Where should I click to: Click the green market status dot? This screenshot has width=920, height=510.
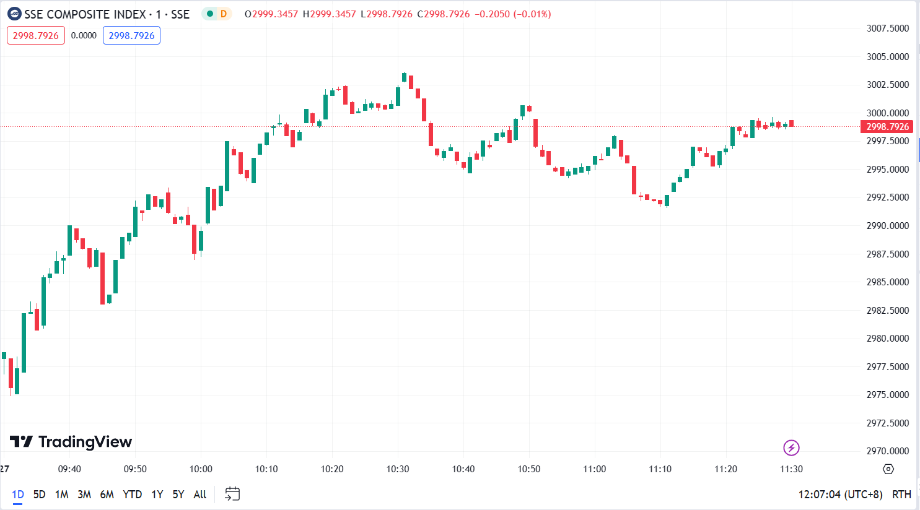tap(210, 14)
